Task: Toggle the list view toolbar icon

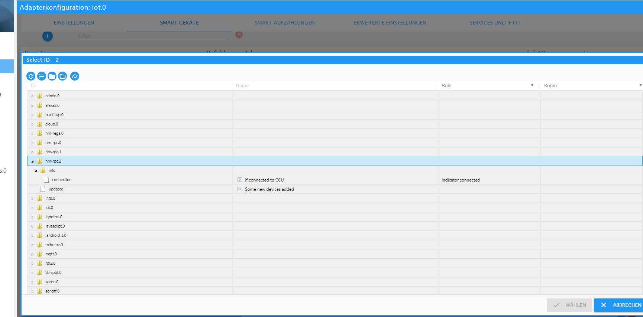Action: tap(42, 76)
